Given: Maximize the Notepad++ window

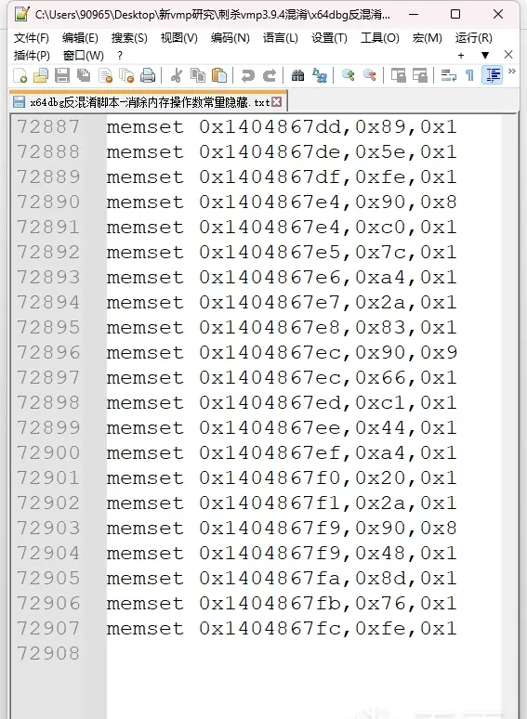Looking at the screenshot, I should (x=455, y=14).
